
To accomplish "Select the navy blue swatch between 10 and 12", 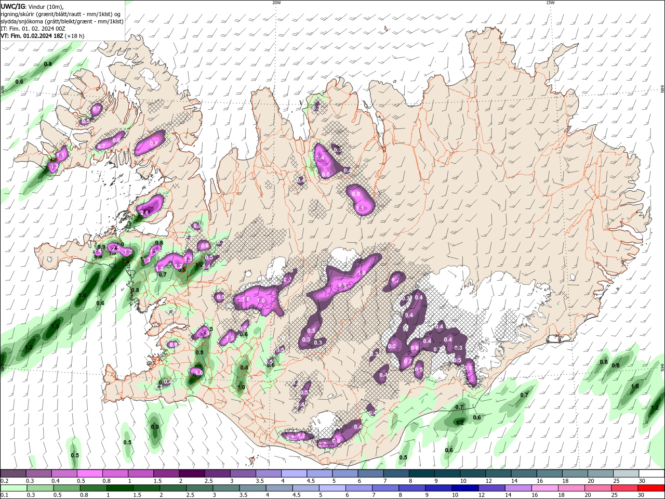I will 465,488.
